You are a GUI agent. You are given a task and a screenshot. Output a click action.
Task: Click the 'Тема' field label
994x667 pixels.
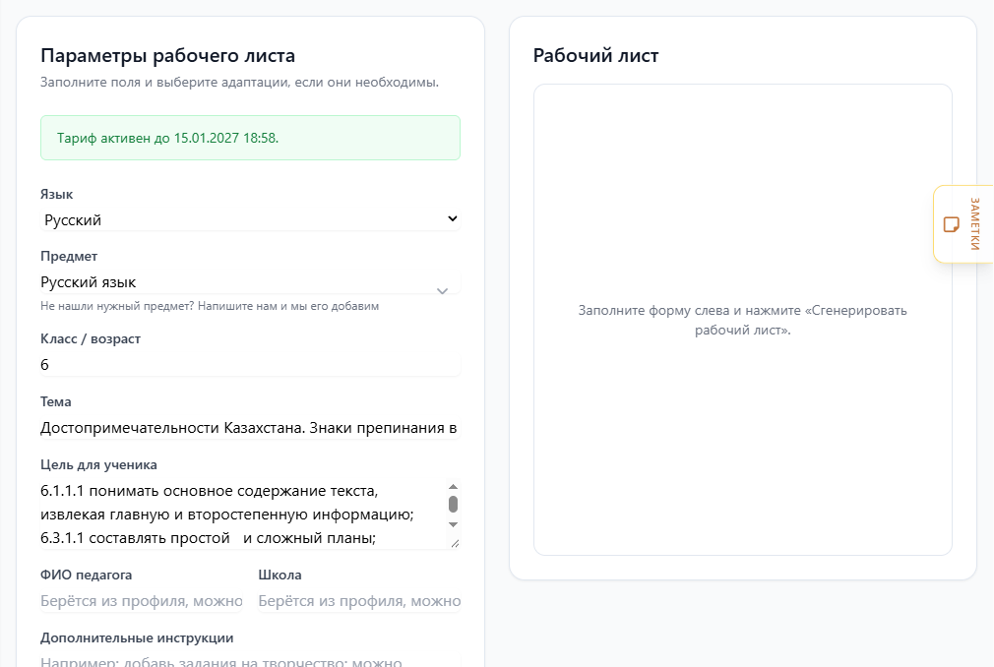56,402
